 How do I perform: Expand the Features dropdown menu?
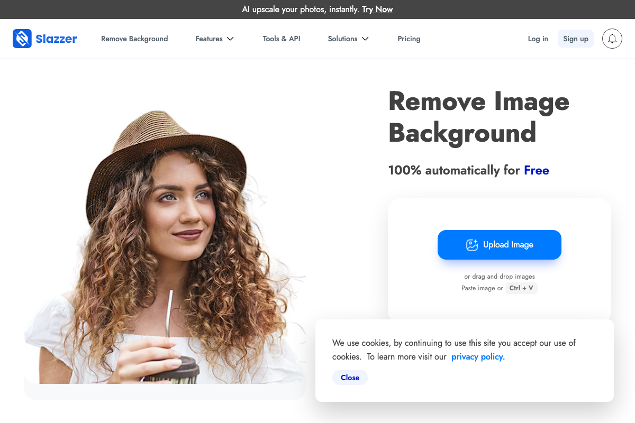(210, 39)
